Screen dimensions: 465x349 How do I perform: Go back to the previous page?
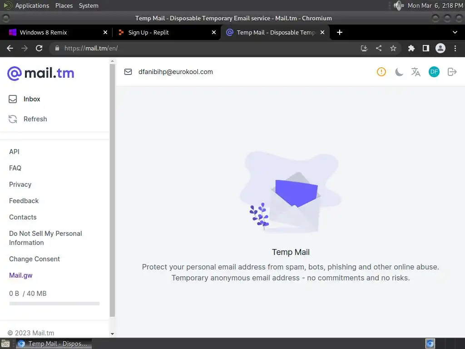coord(10,48)
